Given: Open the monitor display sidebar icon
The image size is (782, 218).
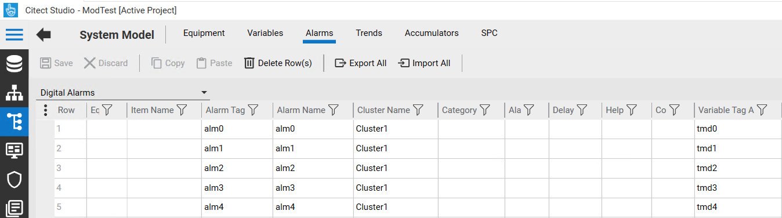Looking at the screenshot, I should pos(14,151).
